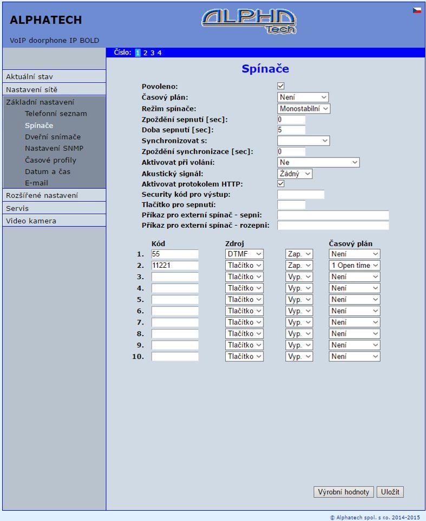
Task: Open row 1 Zdroj DTMF dropdown
Action: pyautogui.click(x=244, y=254)
